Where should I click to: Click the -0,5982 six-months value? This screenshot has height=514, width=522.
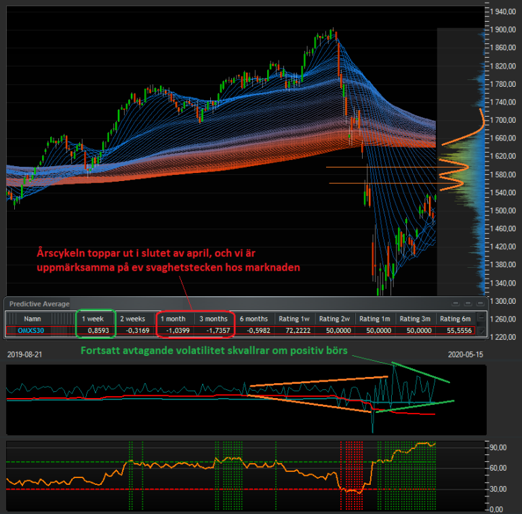[x=258, y=330]
